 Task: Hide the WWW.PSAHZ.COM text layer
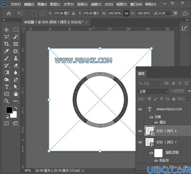tap(140, 109)
